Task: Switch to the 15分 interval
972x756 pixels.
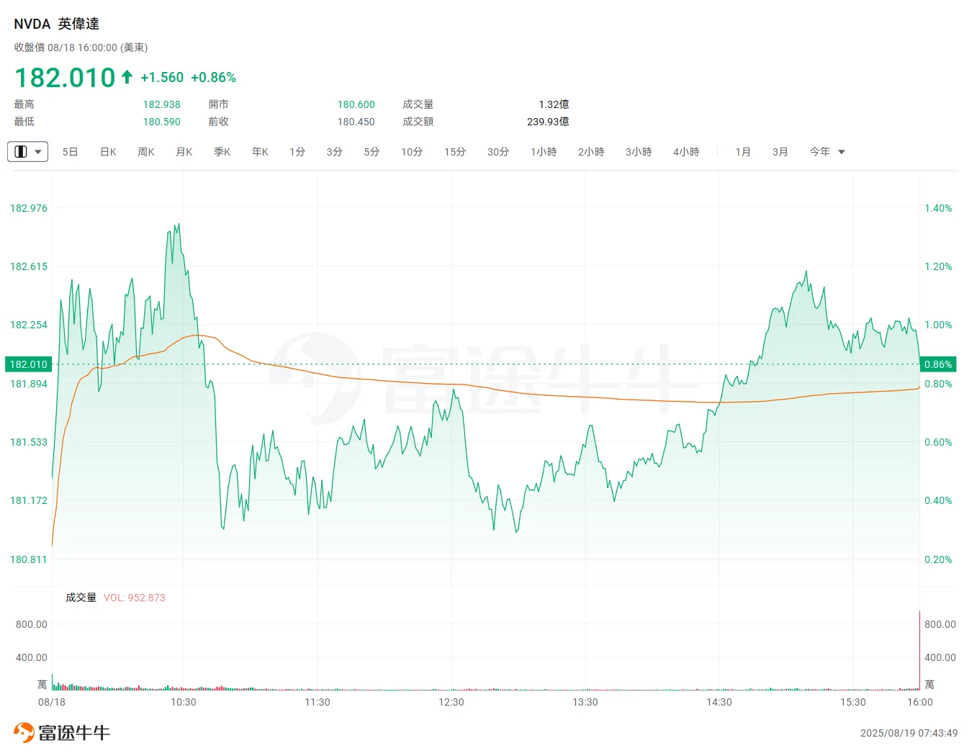Action: coord(455,152)
